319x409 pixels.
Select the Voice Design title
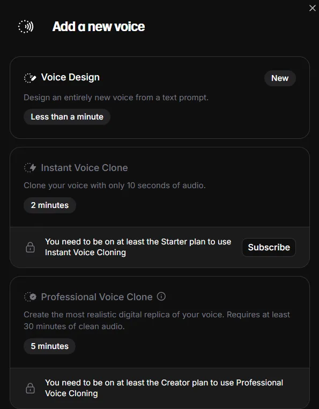tap(70, 77)
